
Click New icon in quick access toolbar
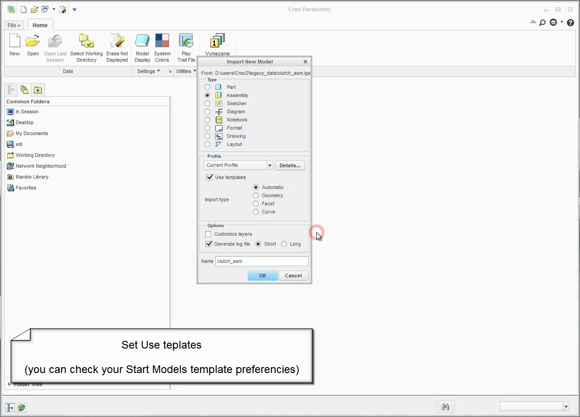(24, 9)
